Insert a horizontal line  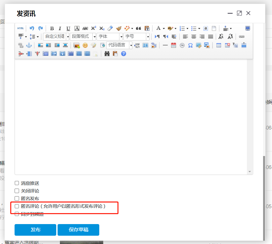165,45
